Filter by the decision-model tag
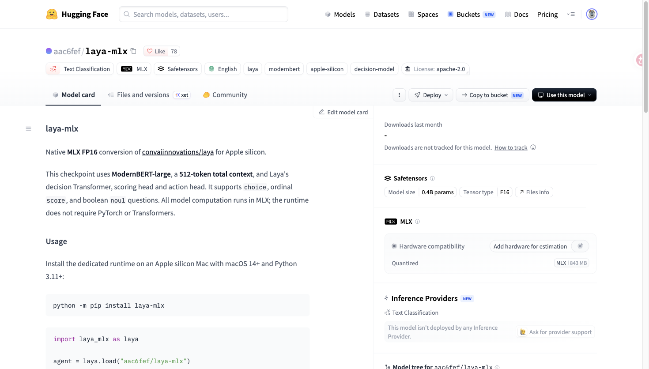The width and height of the screenshot is (649, 369). click(374, 69)
